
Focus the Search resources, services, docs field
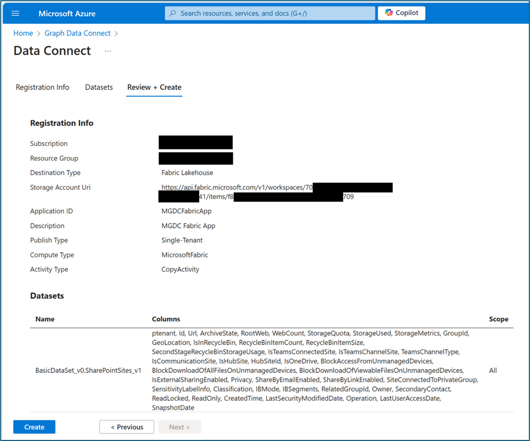pyautogui.click(x=270, y=13)
